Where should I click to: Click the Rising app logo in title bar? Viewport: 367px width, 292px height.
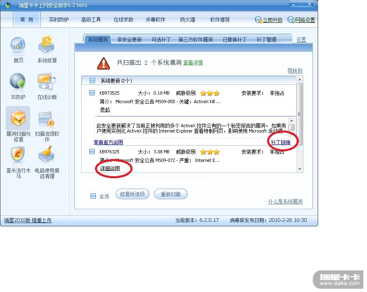point(8,5)
